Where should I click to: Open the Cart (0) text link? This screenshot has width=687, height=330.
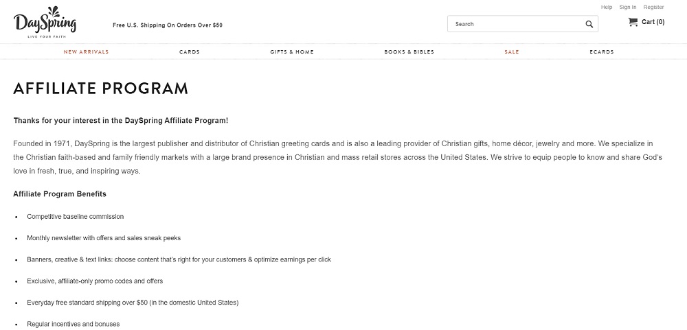coord(653,22)
